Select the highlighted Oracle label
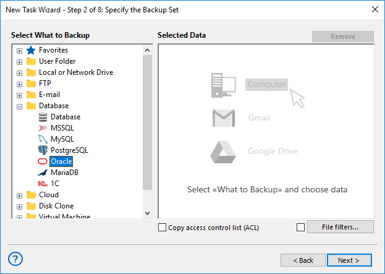The image size is (385, 274). pyautogui.click(x=61, y=161)
